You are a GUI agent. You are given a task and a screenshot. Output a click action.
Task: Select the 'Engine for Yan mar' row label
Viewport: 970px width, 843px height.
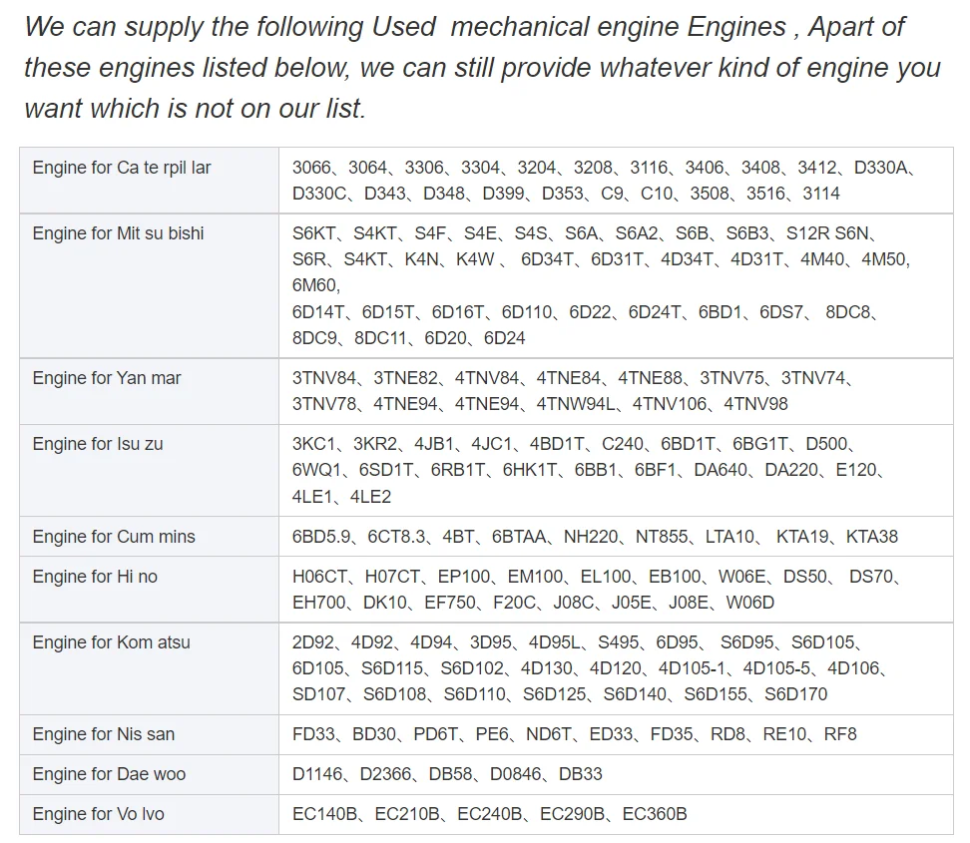[x=107, y=378]
